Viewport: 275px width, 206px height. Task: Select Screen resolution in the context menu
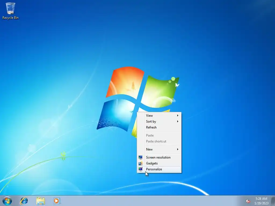point(159,157)
